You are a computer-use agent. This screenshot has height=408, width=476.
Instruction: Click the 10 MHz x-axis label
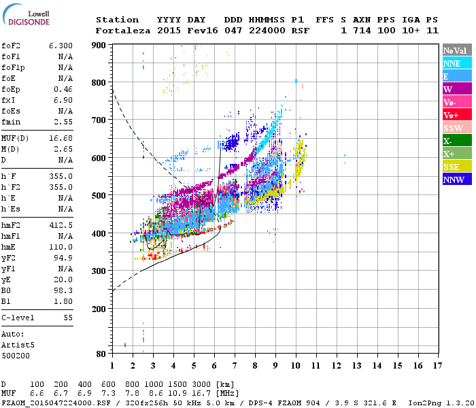coord(296,366)
